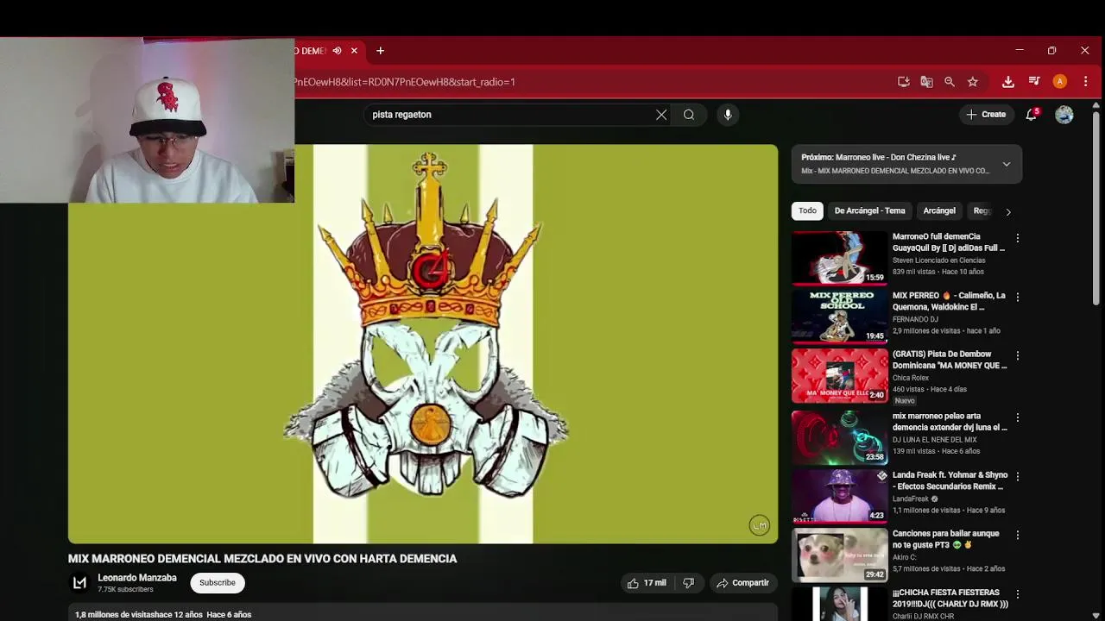Image resolution: width=1105 pixels, height=621 pixels.
Task: Subscribe to Leonardo Manzaba
Action: click(218, 583)
